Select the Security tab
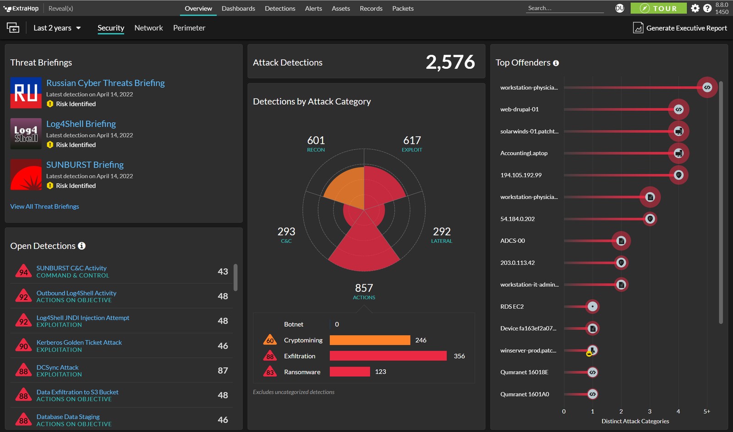This screenshot has width=733, height=432. [x=111, y=28]
